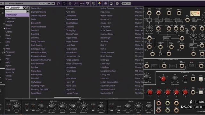205x115 pixels.
Task: Click the sequencer Play Gate jack
Action: (193, 92)
